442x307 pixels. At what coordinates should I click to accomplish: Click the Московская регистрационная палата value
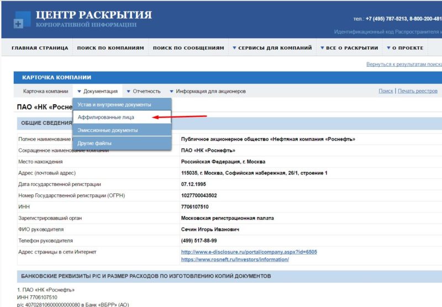[227, 218]
